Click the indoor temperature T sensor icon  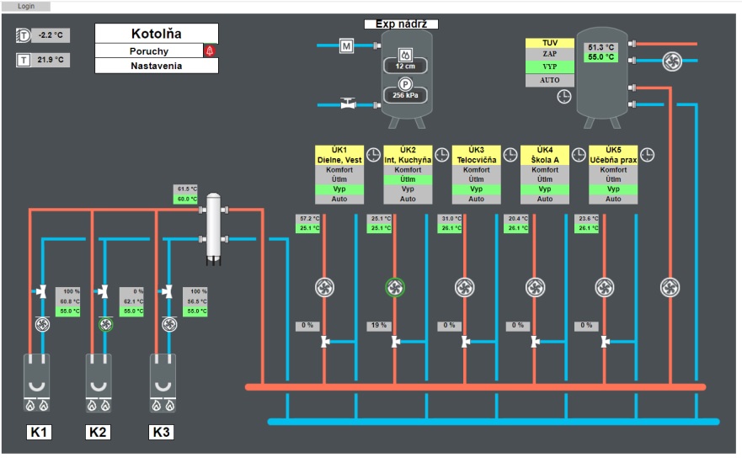[24, 60]
